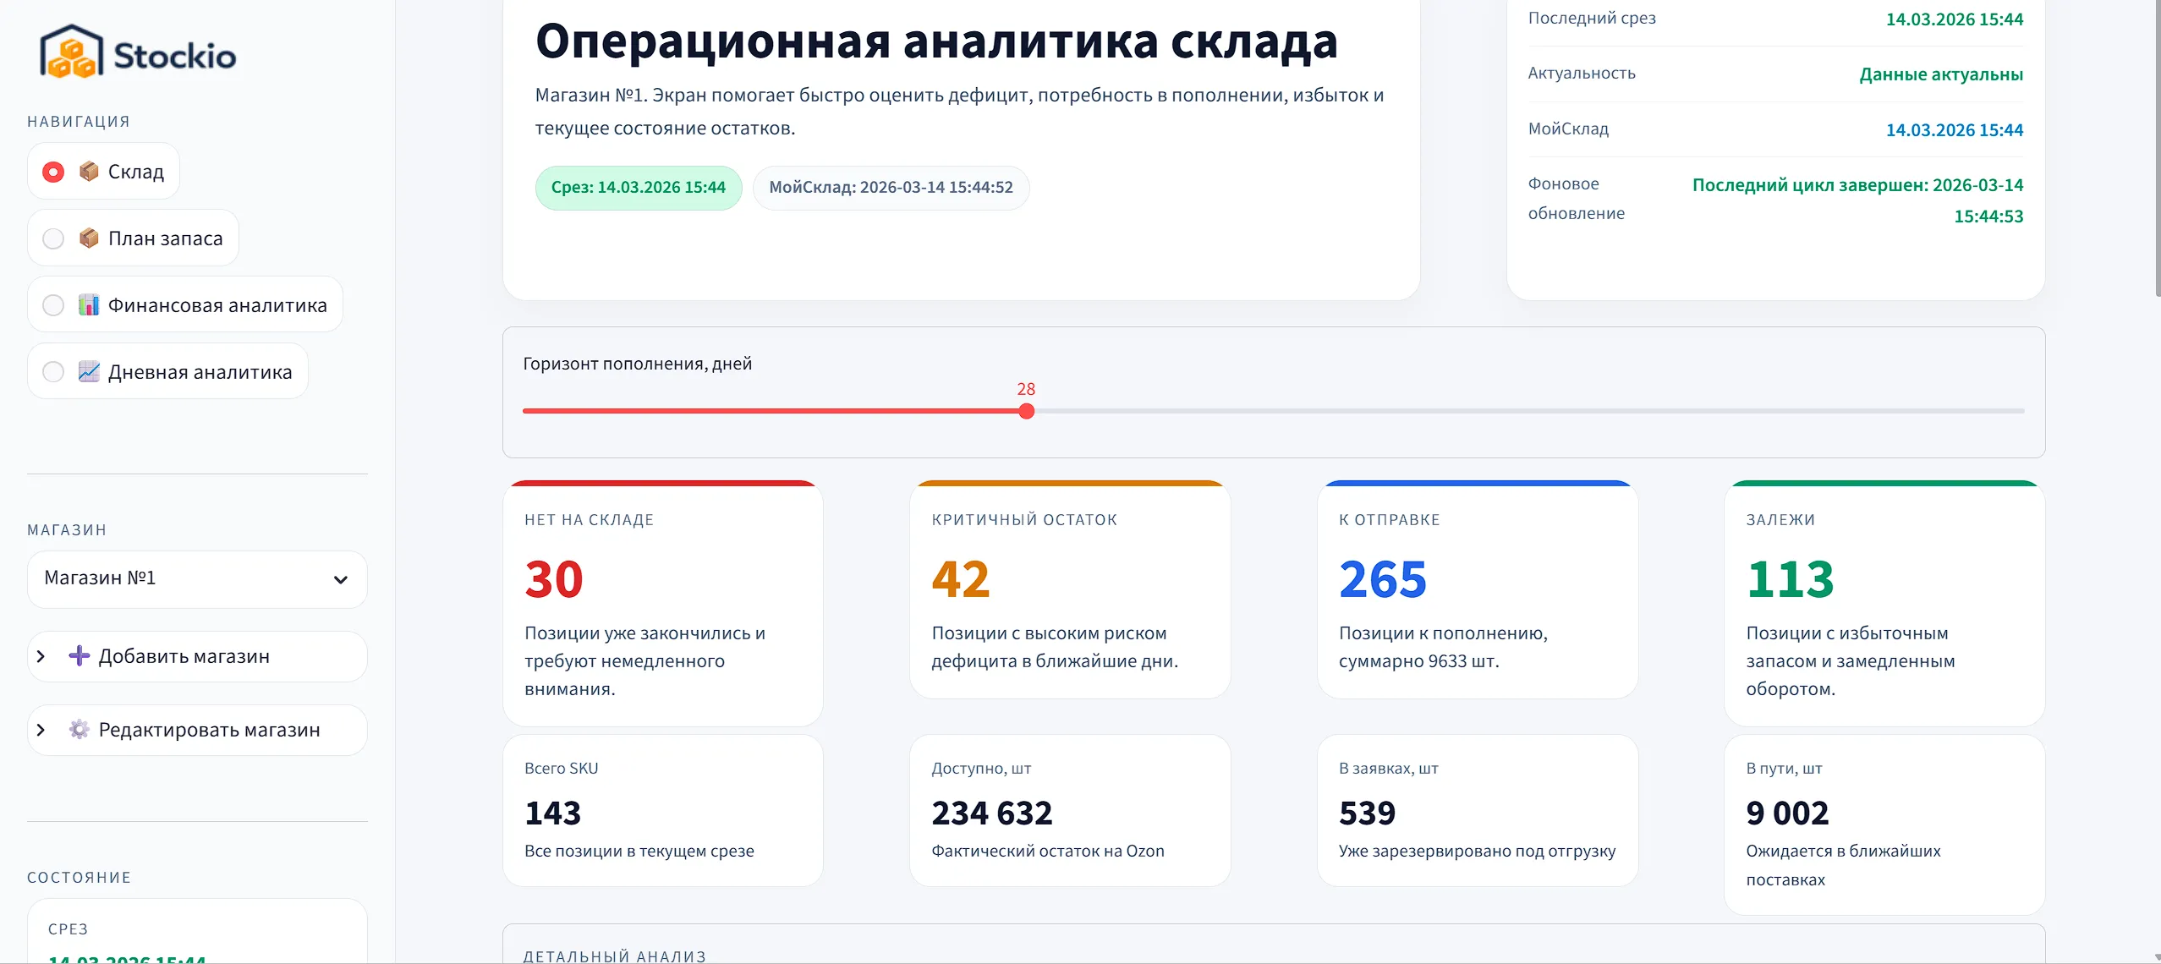Click the МойСклад timestamp badge

coord(890,188)
